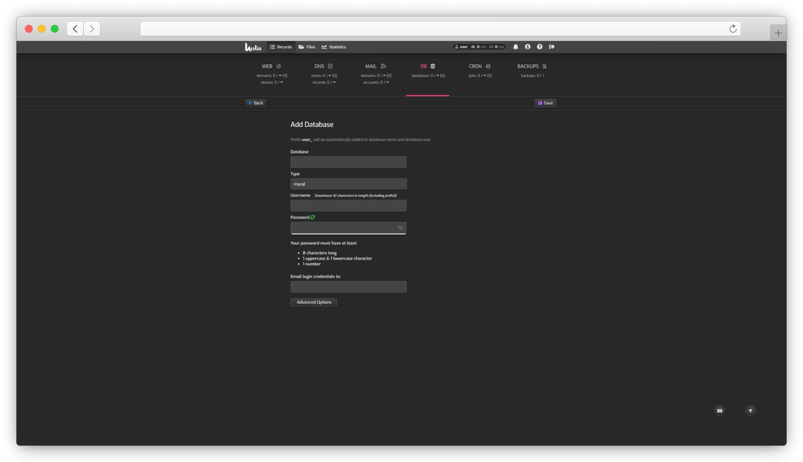Open the user profile icon
Screen dimensions: 803x462
527,47
